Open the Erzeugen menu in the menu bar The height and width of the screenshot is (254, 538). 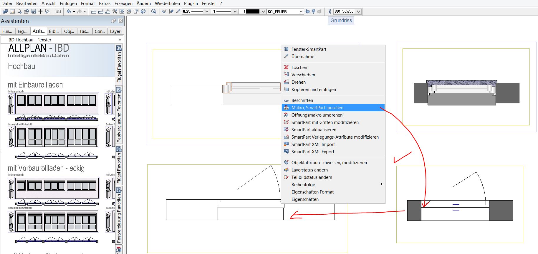point(123,4)
